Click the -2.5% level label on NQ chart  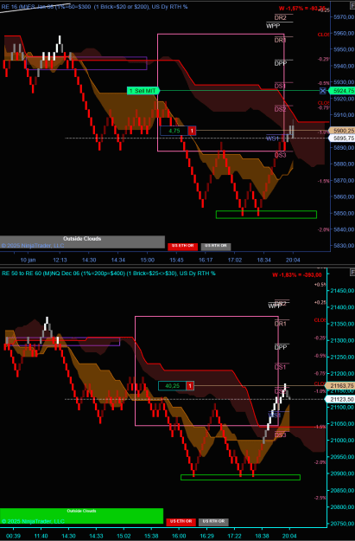coord(320,498)
